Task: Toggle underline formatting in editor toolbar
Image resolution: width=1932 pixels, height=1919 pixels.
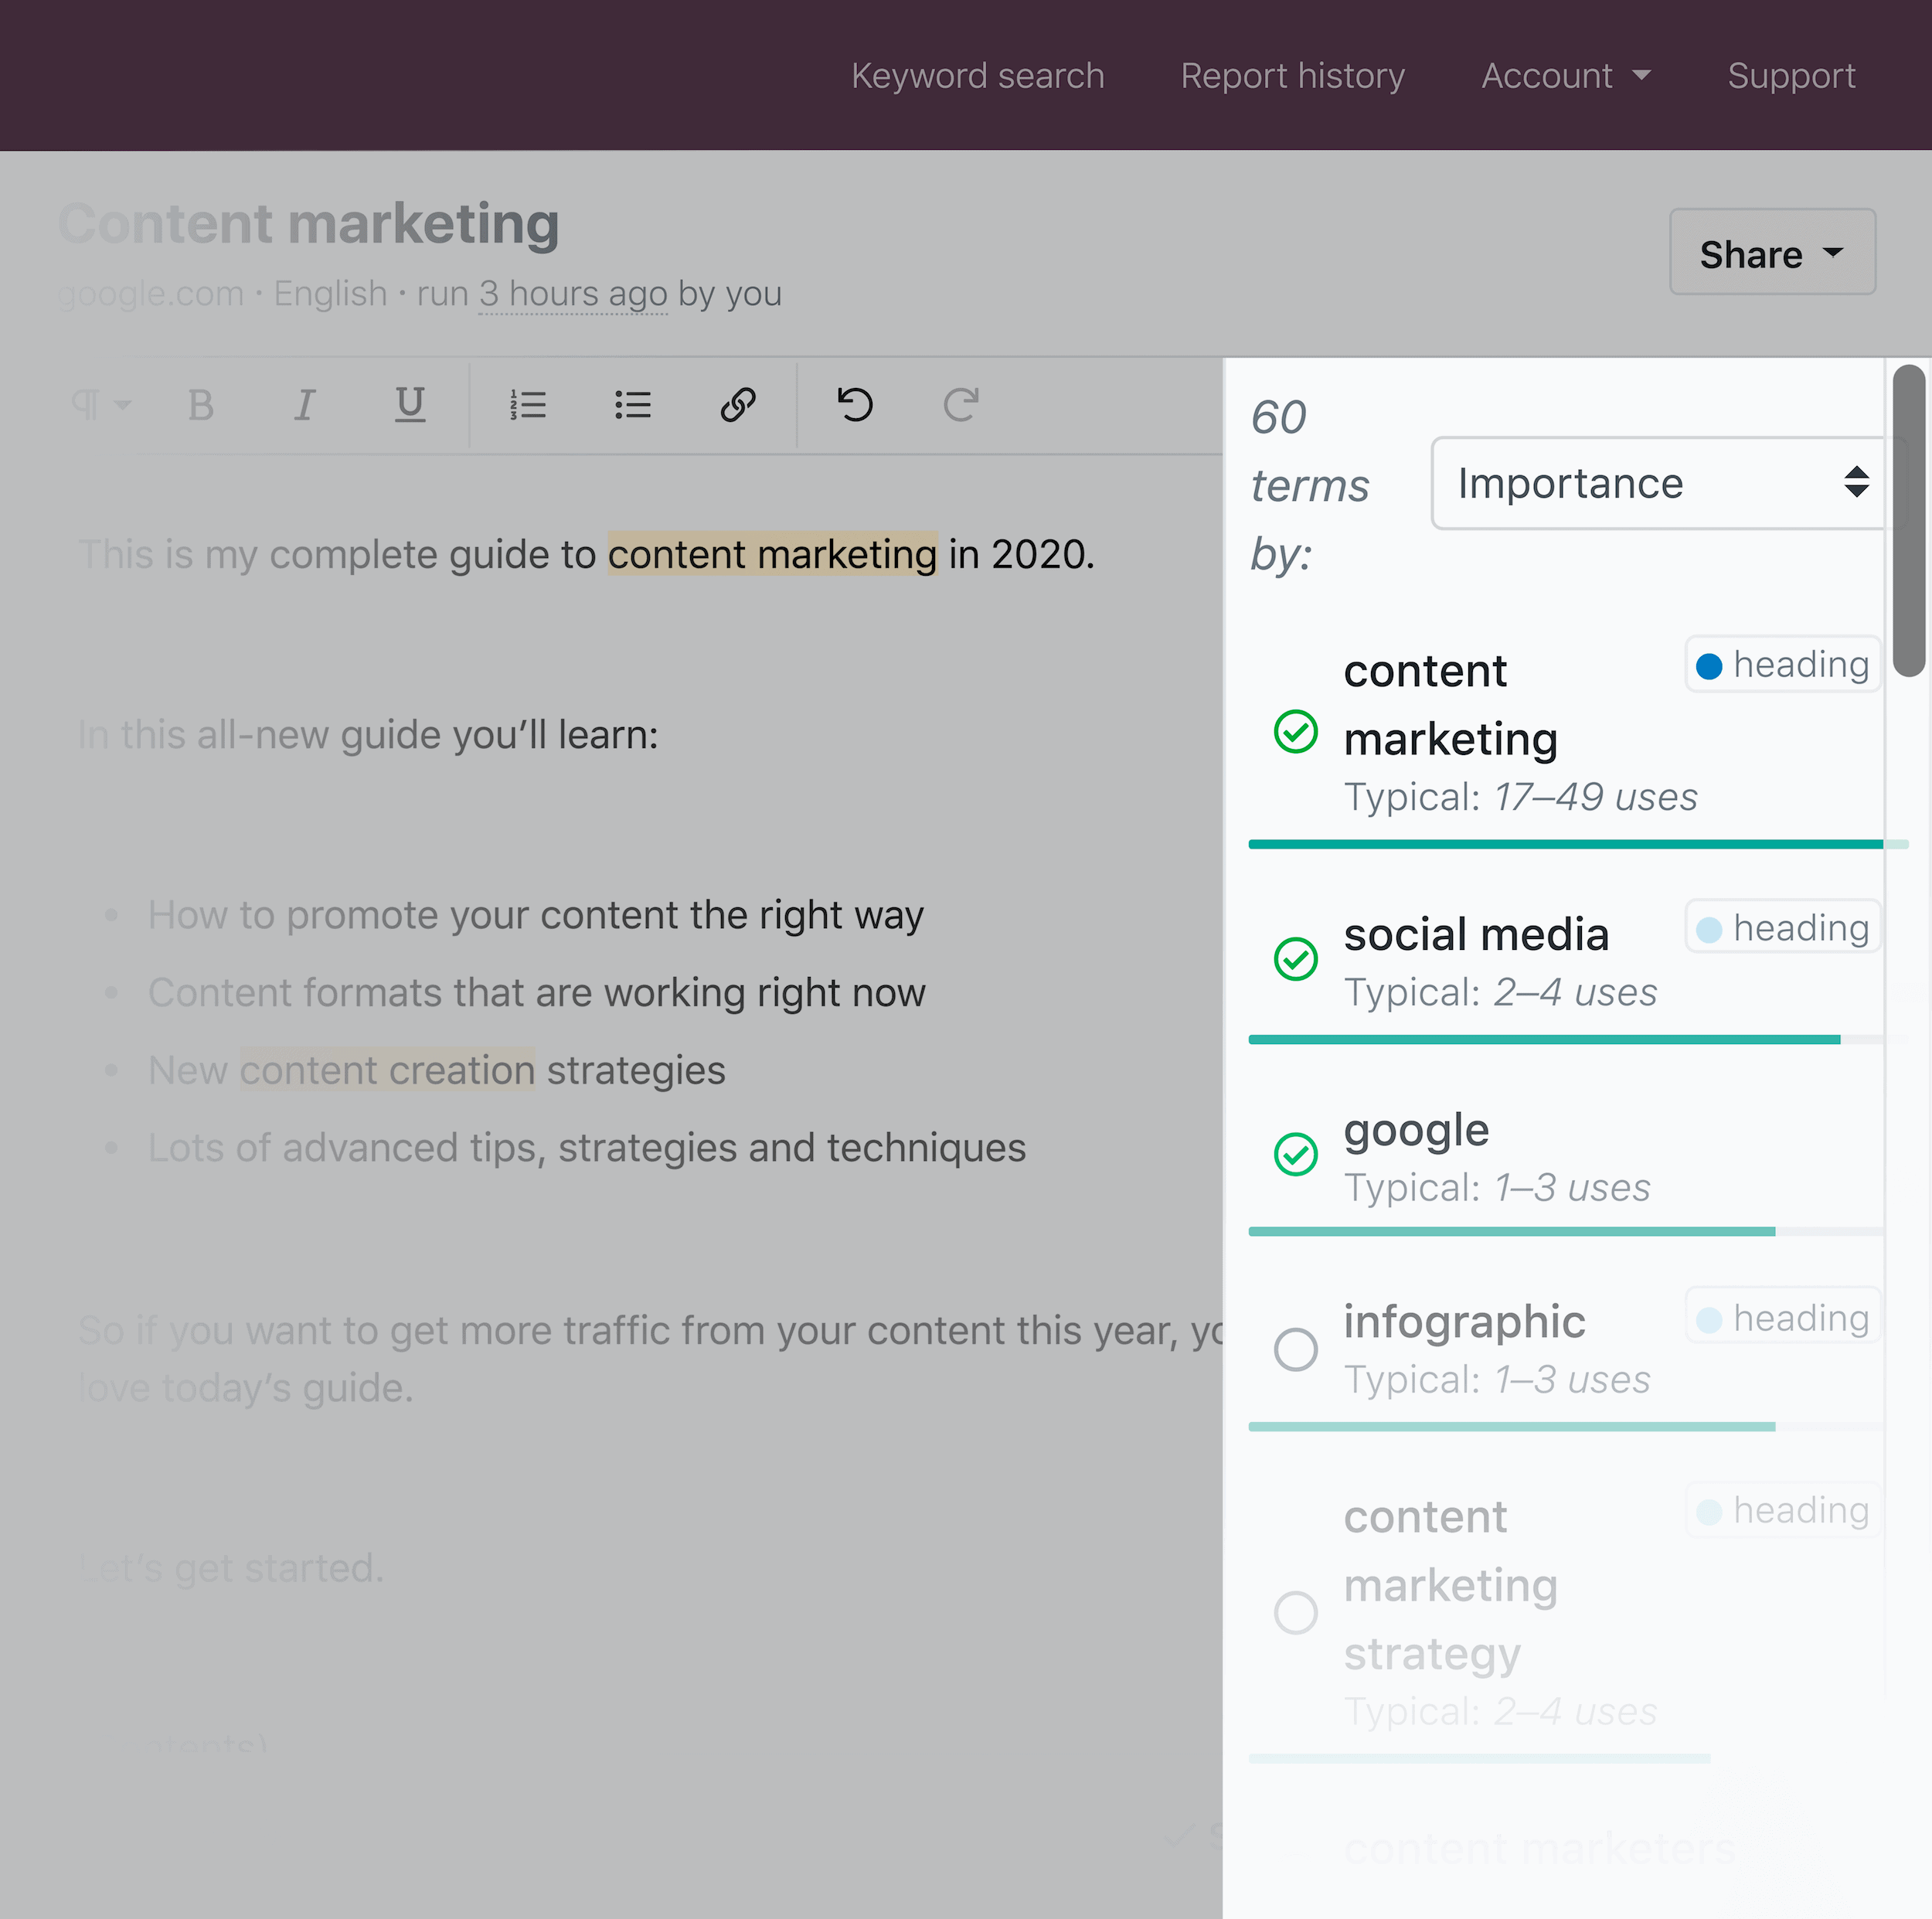Action: (x=410, y=405)
